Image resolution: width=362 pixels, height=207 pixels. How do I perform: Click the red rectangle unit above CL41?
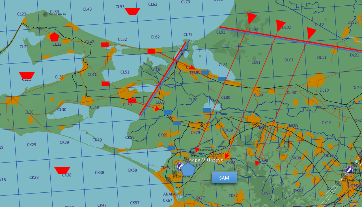pos(105,84)
